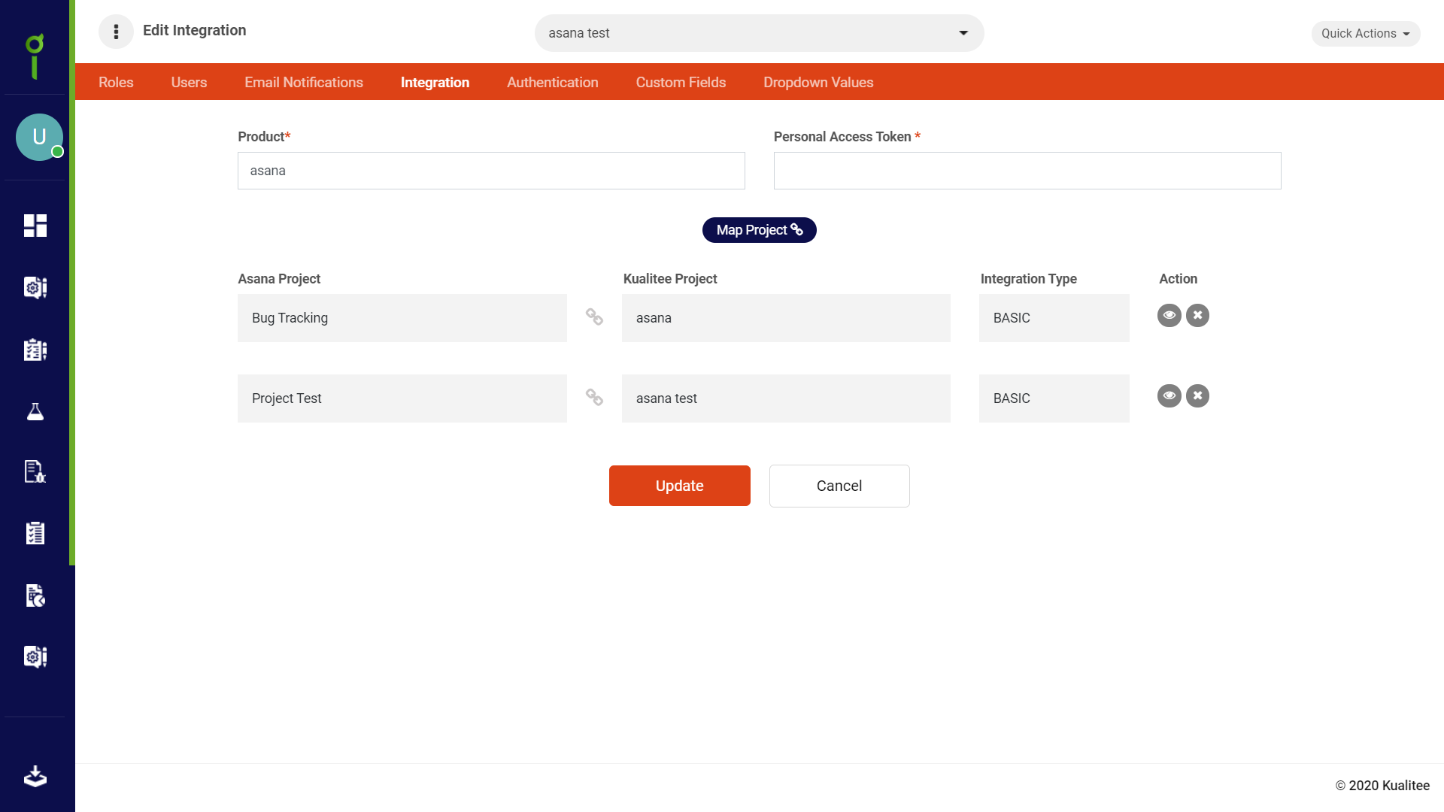Open the Dashboard sidebar icon

(35, 226)
